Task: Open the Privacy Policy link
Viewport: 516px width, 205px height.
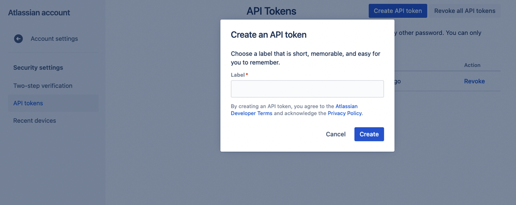Action: (x=345, y=113)
